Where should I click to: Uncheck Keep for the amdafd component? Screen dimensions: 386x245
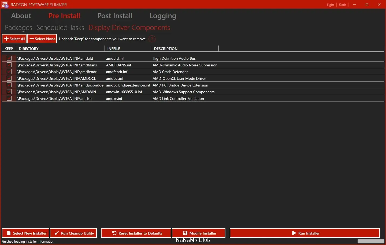9,58
